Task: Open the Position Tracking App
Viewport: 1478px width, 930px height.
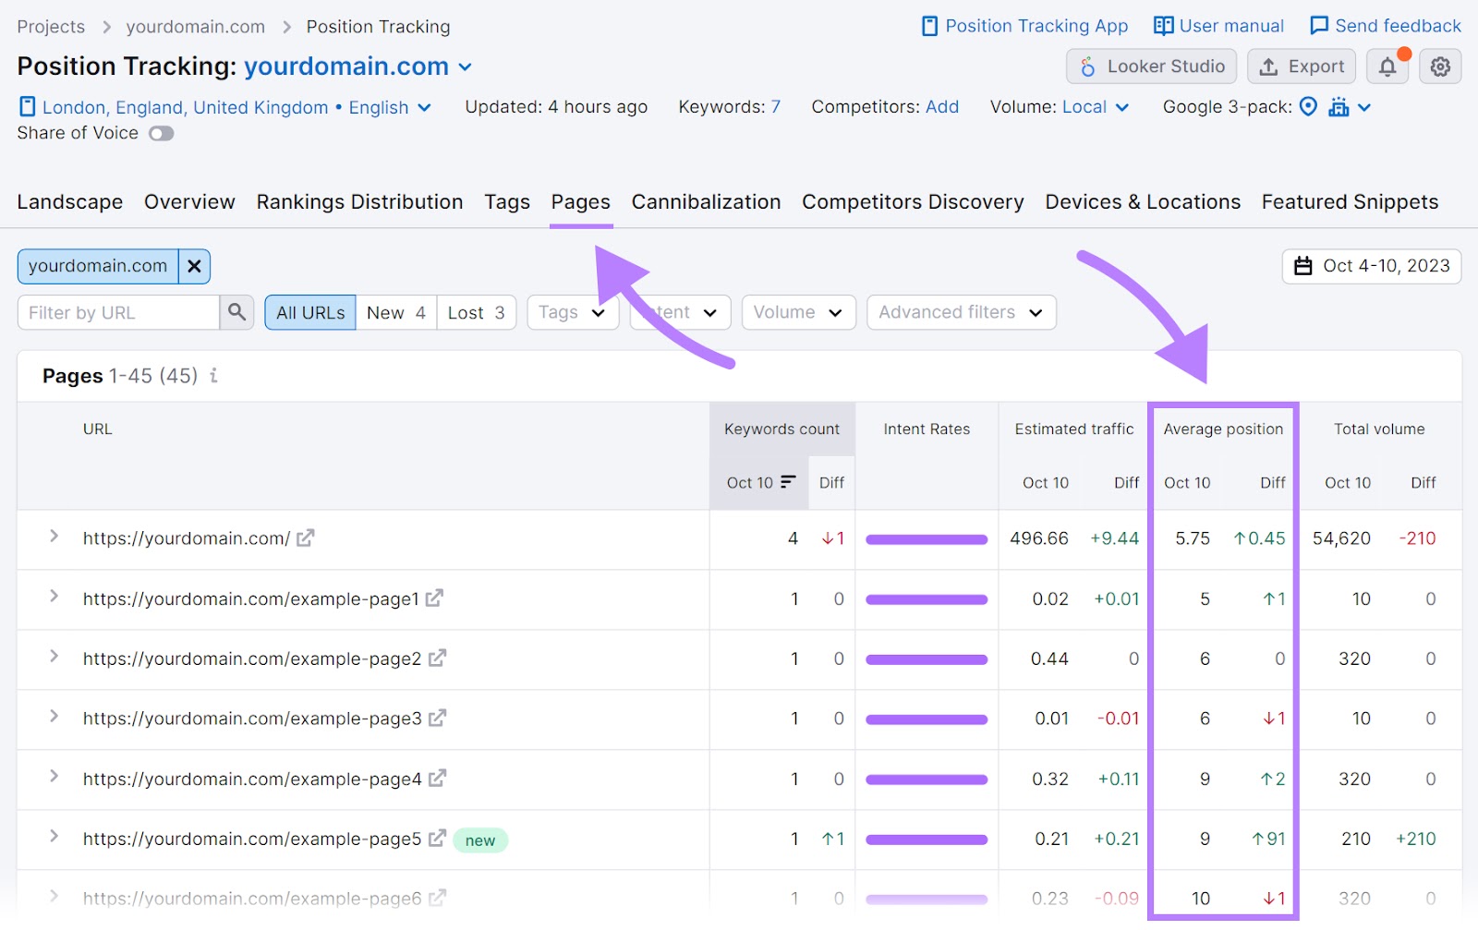Action: pyautogui.click(x=1024, y=26)
